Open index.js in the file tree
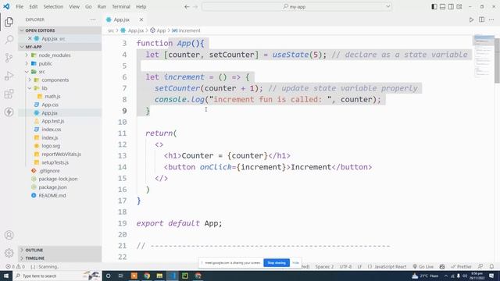The image size is (500, 281). tap(50, 137)
